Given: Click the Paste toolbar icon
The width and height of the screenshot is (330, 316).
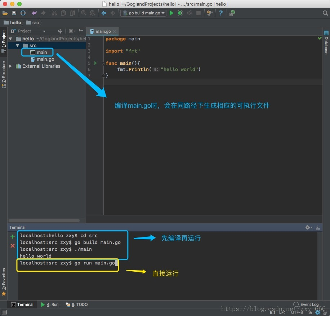Looking at the screenshot, I should pyautogui.click(x=72, y=13).
